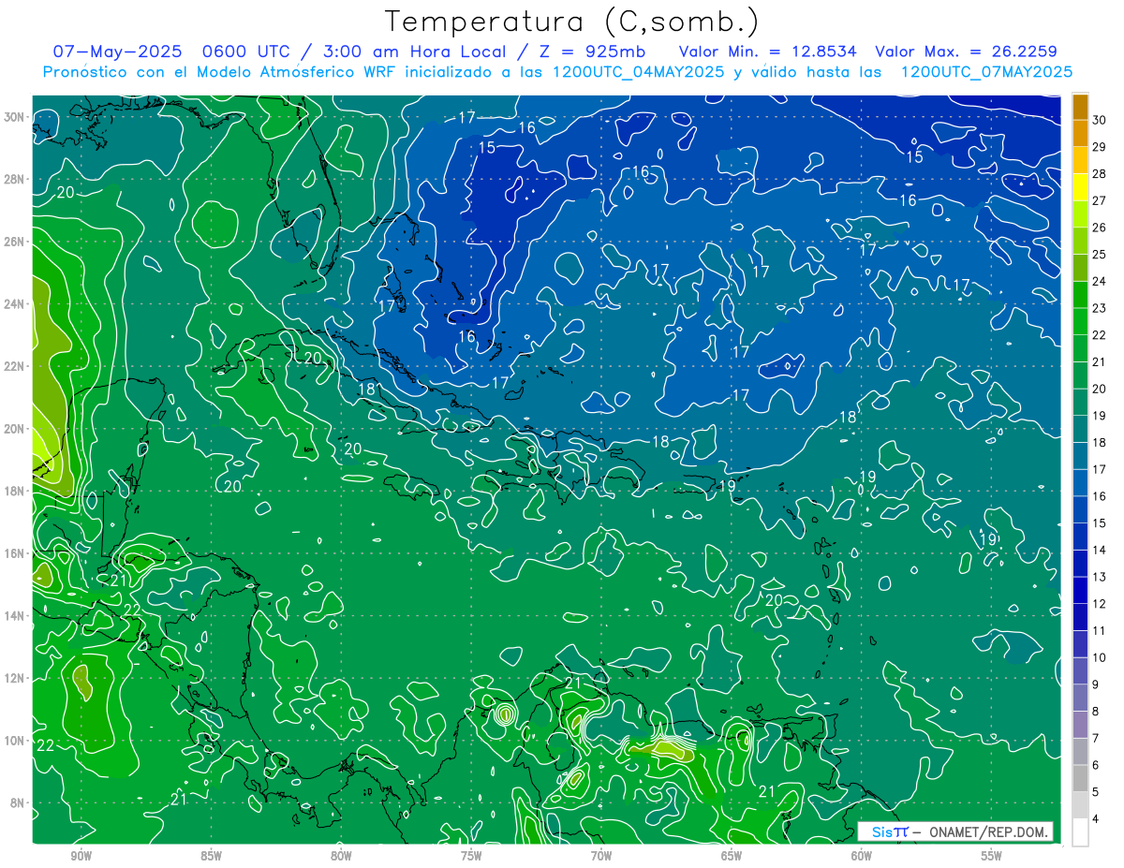Click latitude axis label "22N"
This screenshot has height=868, width=1124.
point(16,366)
